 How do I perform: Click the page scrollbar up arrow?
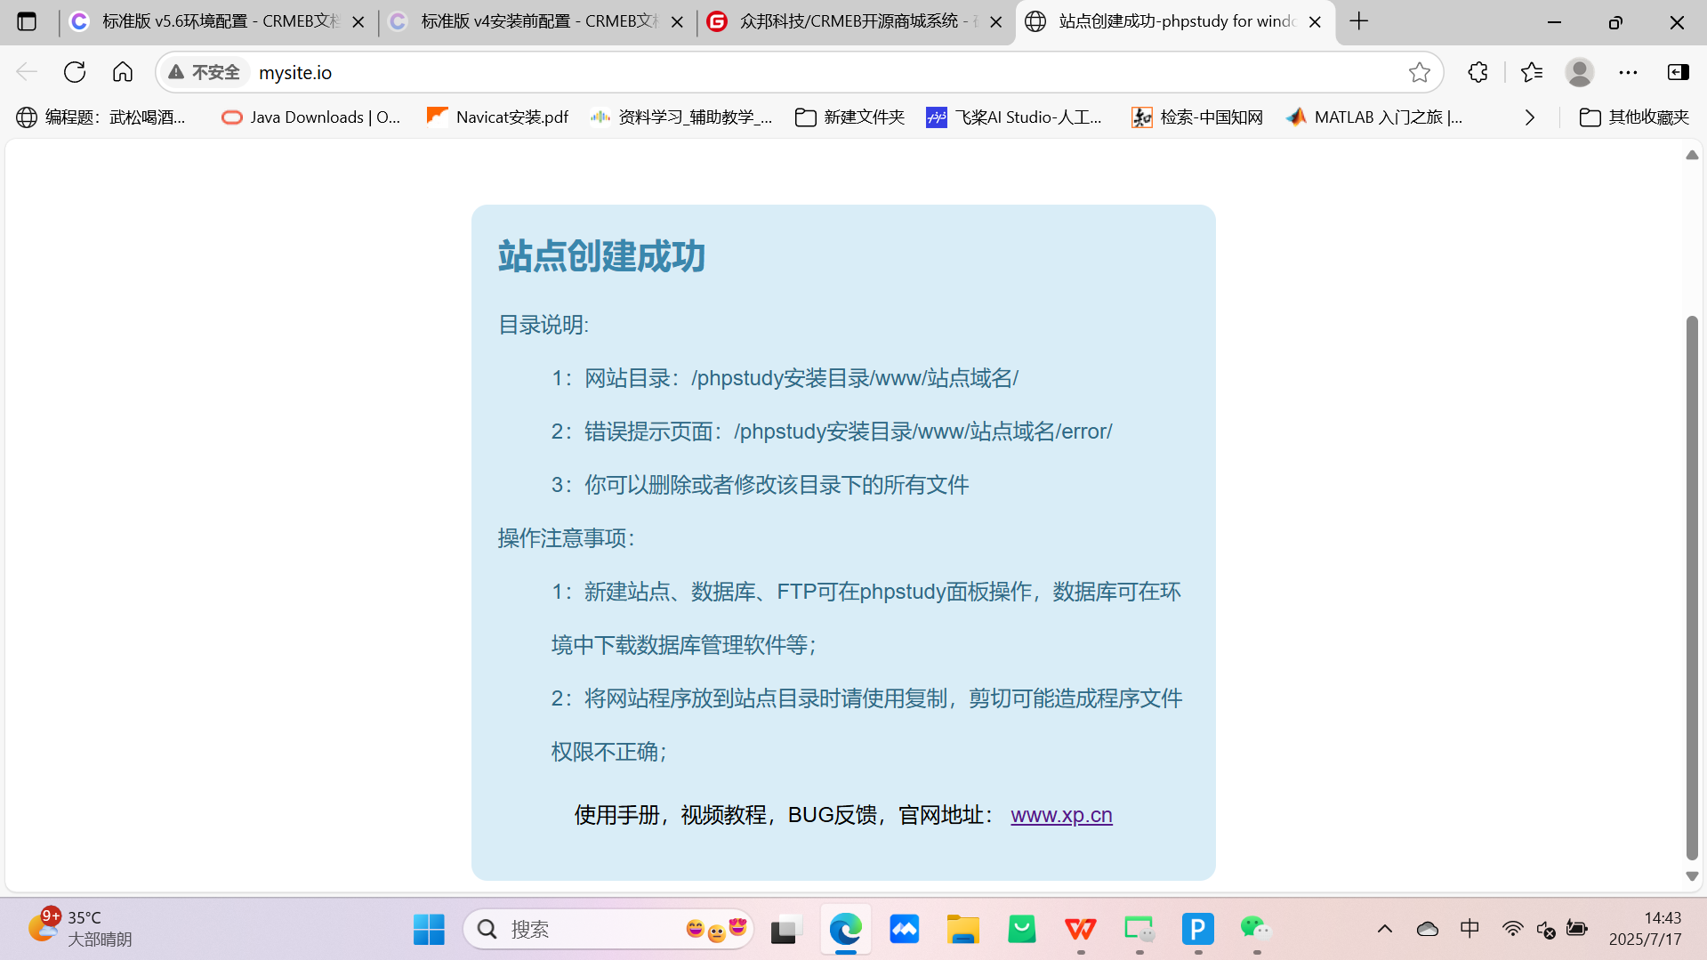coord(1692,155)
